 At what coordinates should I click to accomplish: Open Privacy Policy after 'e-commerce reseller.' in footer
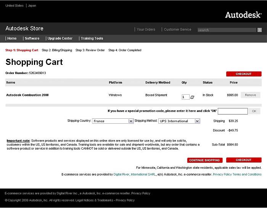[141, 193]
